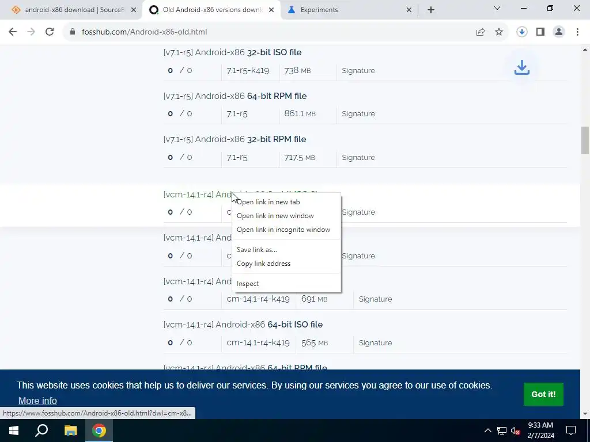
Task: Open the More info cookie link
Action: tap(37, 401)
